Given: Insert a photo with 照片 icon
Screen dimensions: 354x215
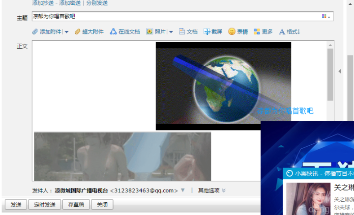Looking at the screenshot, I should (x=149, y=31).
